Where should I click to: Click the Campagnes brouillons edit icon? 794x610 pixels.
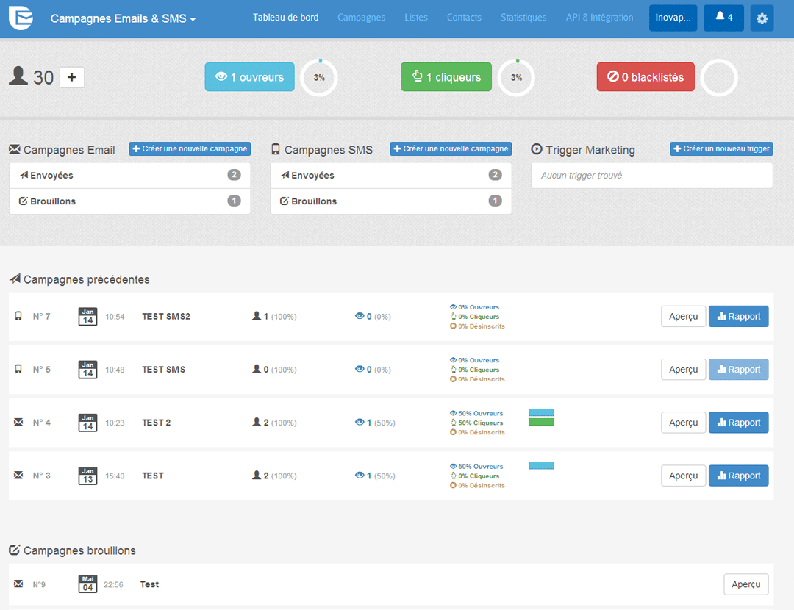coord(15,550)
